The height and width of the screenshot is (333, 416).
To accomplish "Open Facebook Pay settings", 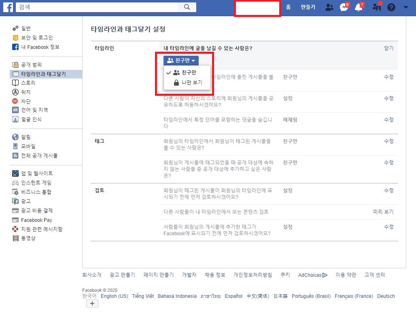I will [36, 220].
